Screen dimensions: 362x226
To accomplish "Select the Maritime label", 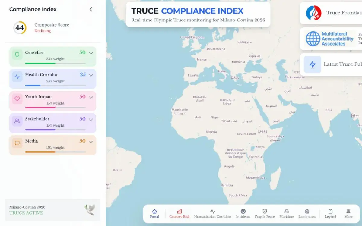I will click(x=287, y=217).
